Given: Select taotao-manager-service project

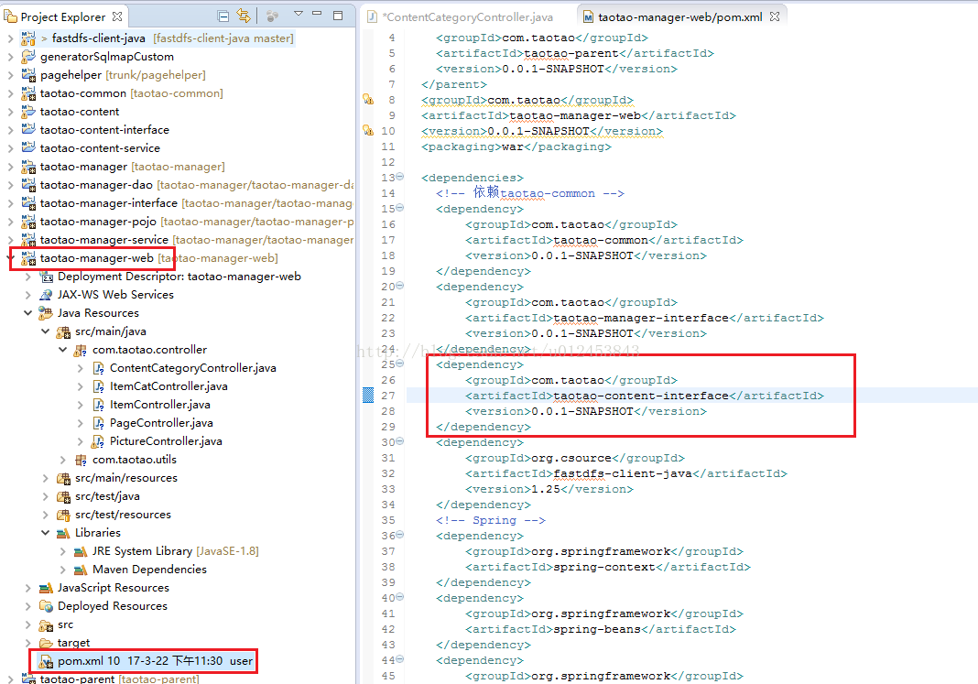Looking at the screenshot, I should click(104, 239).
